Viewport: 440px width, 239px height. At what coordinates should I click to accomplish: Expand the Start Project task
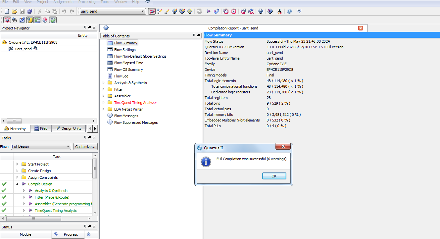click(x=17, y=164)
